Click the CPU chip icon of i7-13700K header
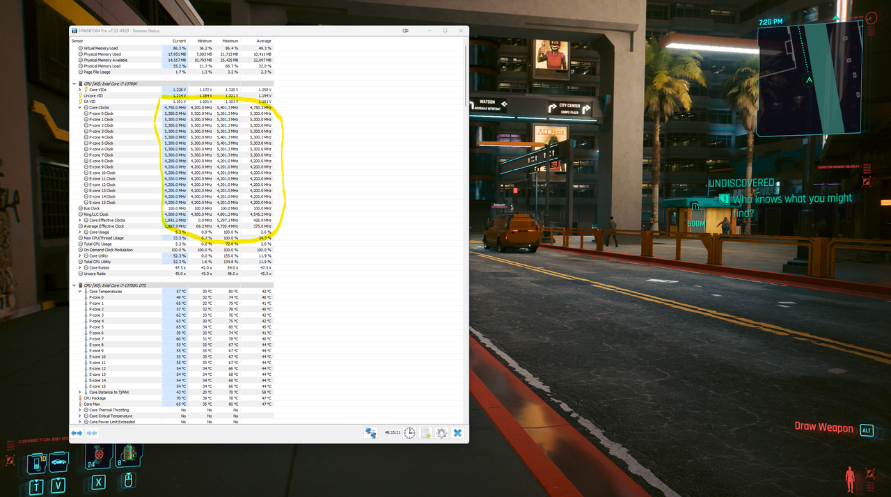The image size is (891, 497). [x=81, y=84]
